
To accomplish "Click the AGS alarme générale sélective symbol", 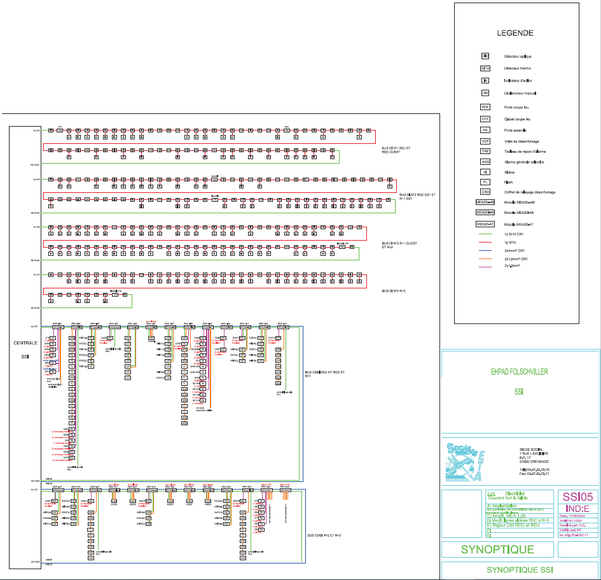I will click(485, 162).
